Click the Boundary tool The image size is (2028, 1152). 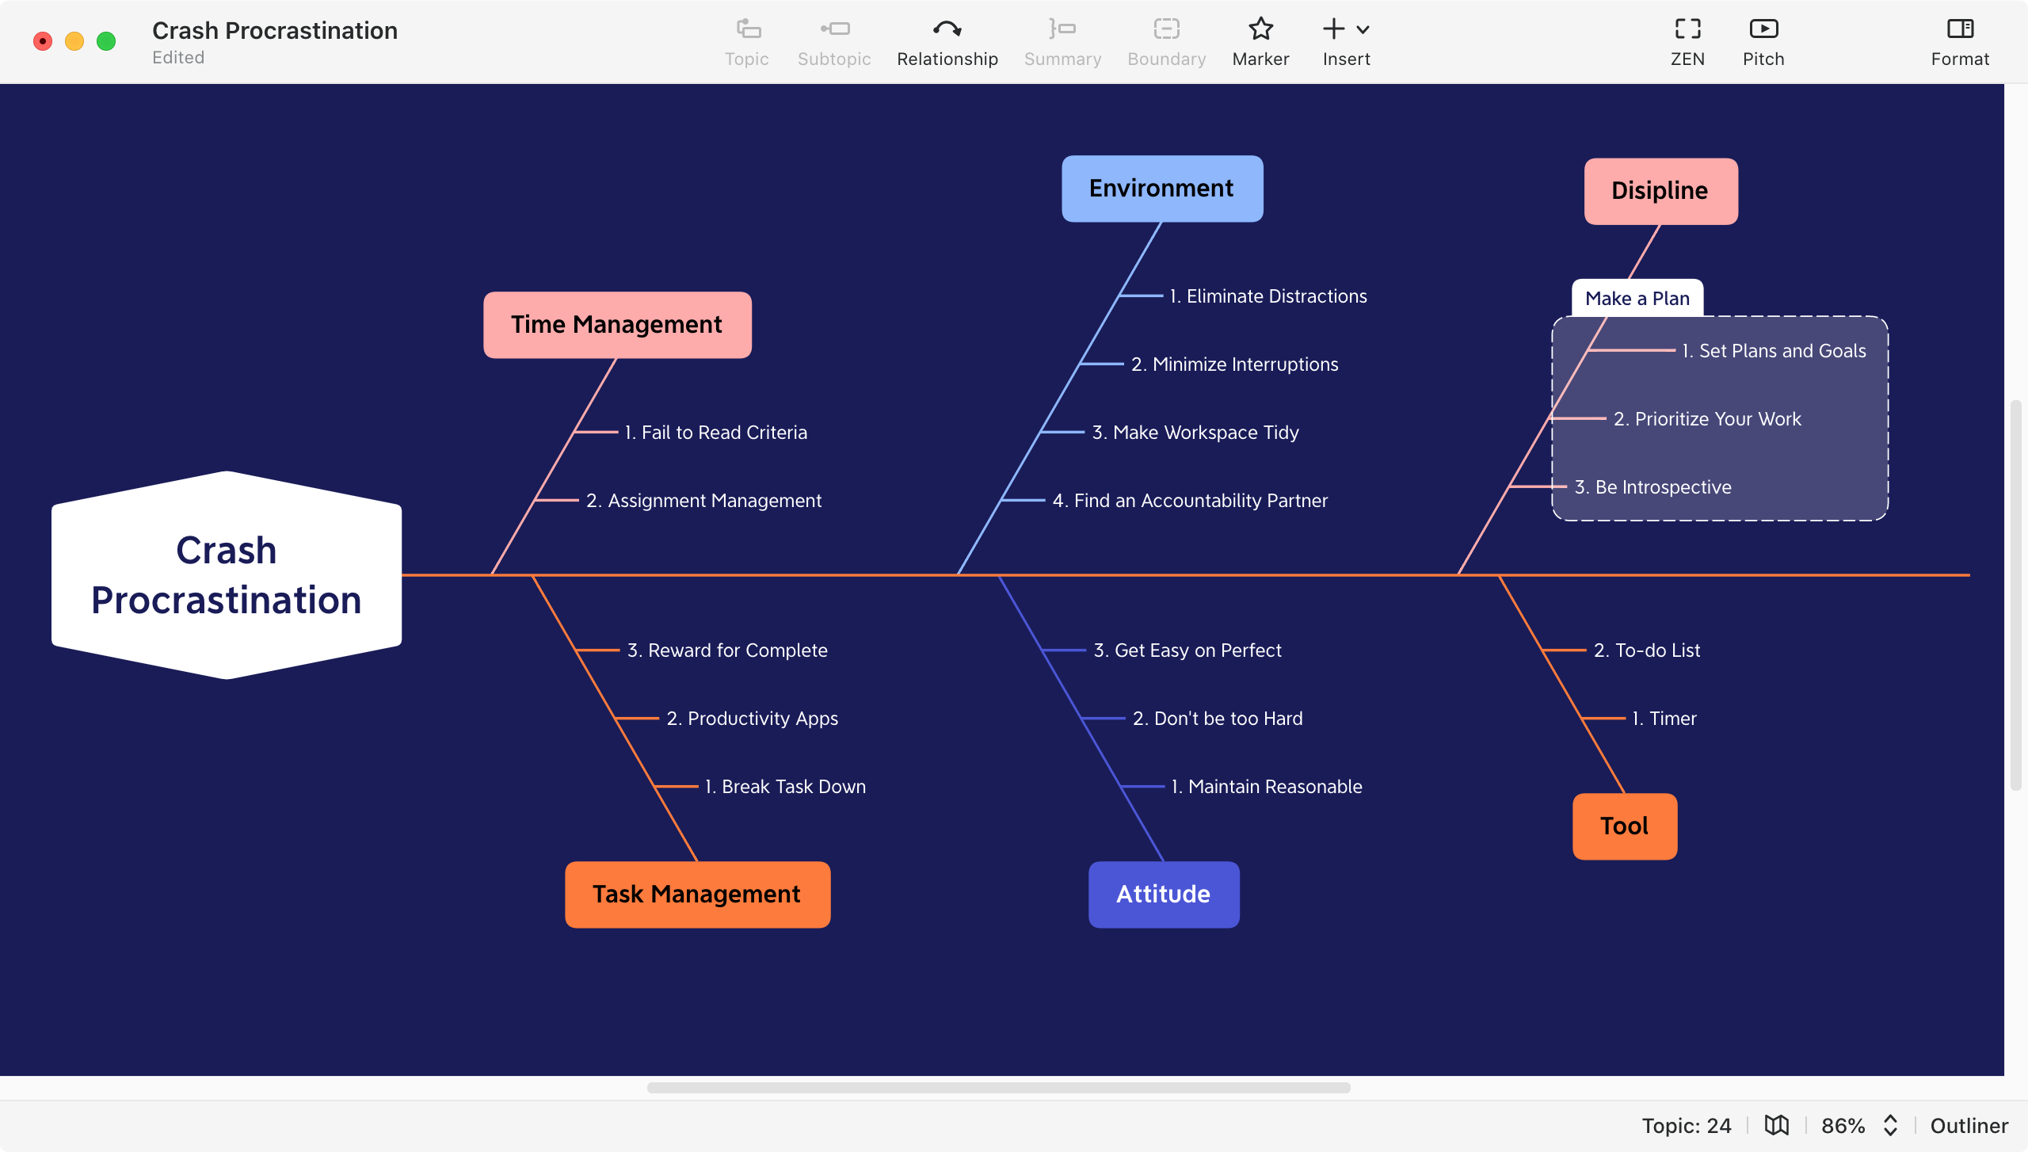[1167, 40]
